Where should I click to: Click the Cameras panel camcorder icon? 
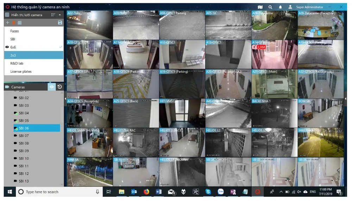pyautogui.click(x=7, y=87)
